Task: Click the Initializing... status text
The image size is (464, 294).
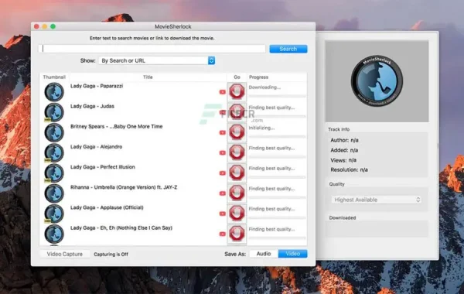Action: click(261, 128)
